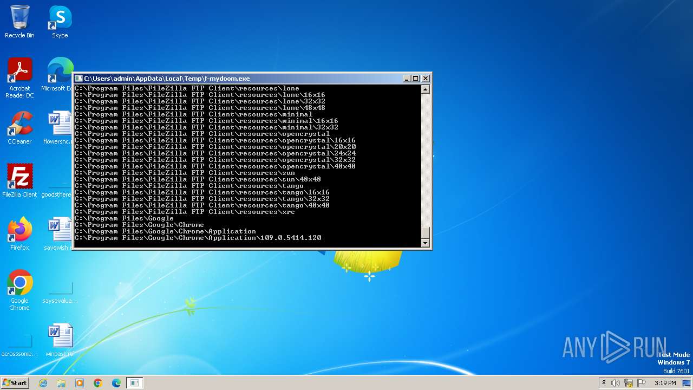Click the console line ending in resources\xrc

click(185, 212)
